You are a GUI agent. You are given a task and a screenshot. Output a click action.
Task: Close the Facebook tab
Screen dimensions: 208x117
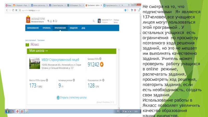pyautogui.click(x=65, y=5)
